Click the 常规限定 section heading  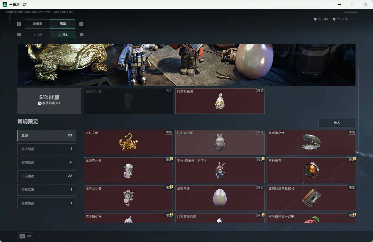point(28,122)
